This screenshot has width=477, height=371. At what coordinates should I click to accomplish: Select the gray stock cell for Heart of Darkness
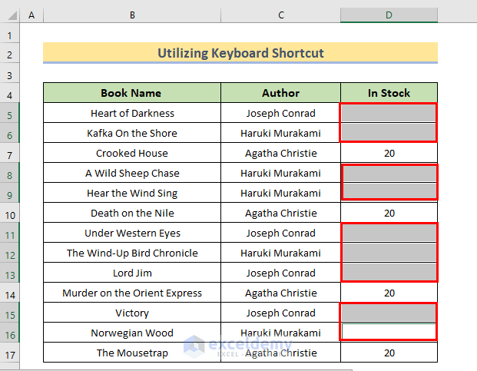pyautogui.click(x=389, y=113)
